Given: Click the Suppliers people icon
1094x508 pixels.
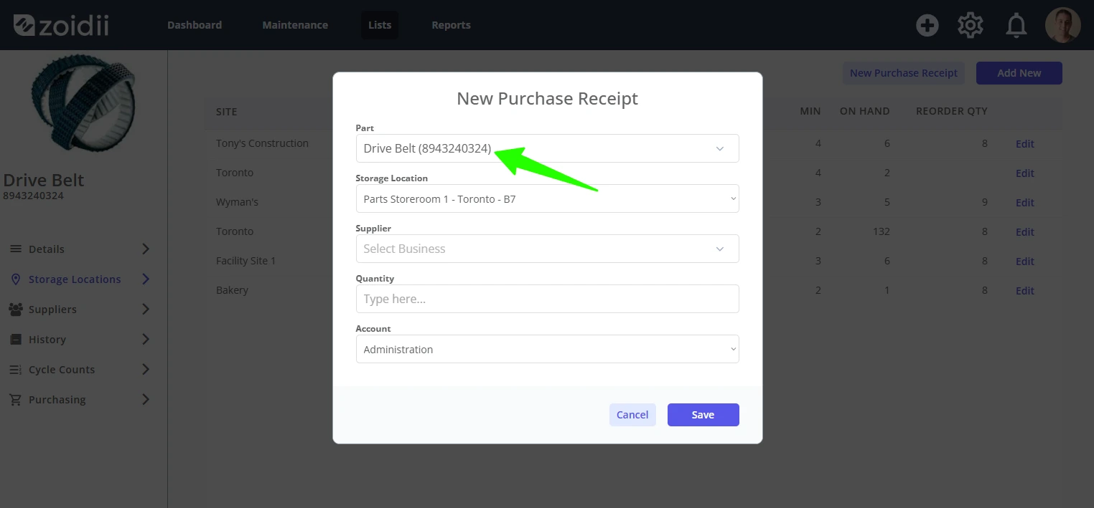Looking at the screenshot, I should [x=16, y=310].
